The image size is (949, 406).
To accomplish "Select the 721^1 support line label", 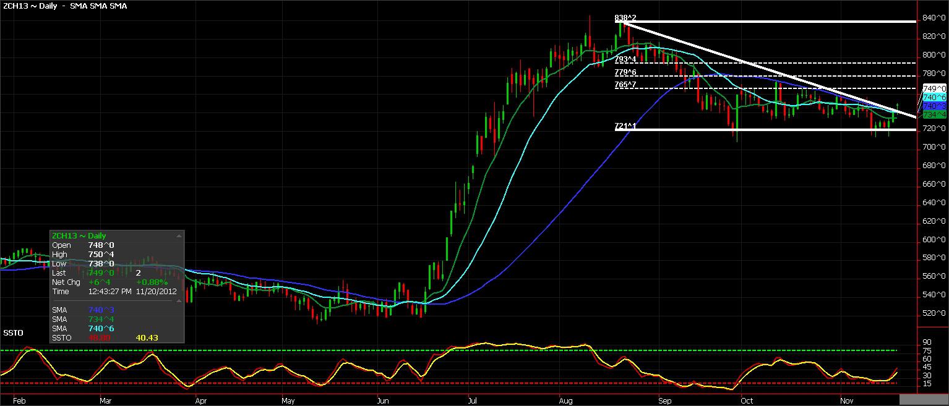I will click(x=625, y=126).
